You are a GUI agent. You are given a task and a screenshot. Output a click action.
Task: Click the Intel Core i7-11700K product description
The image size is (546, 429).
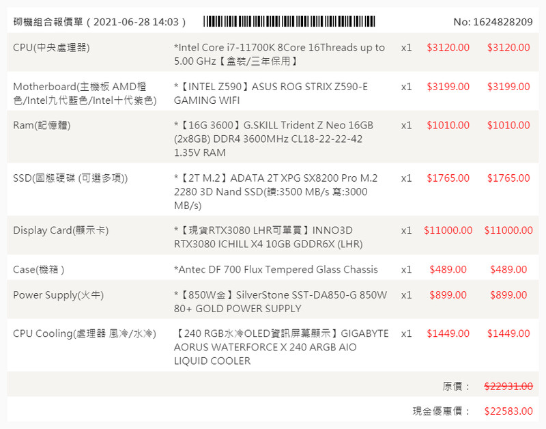point(279,55)
